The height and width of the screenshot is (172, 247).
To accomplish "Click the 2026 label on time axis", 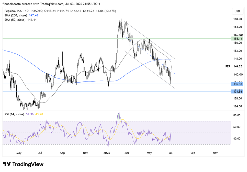I will 107,153.
